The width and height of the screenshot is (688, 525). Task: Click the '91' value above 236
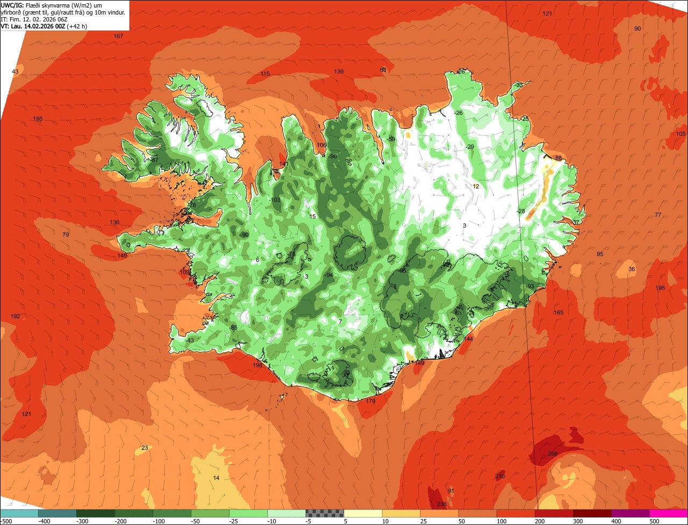pyautogui.click(x=451, y=491)
